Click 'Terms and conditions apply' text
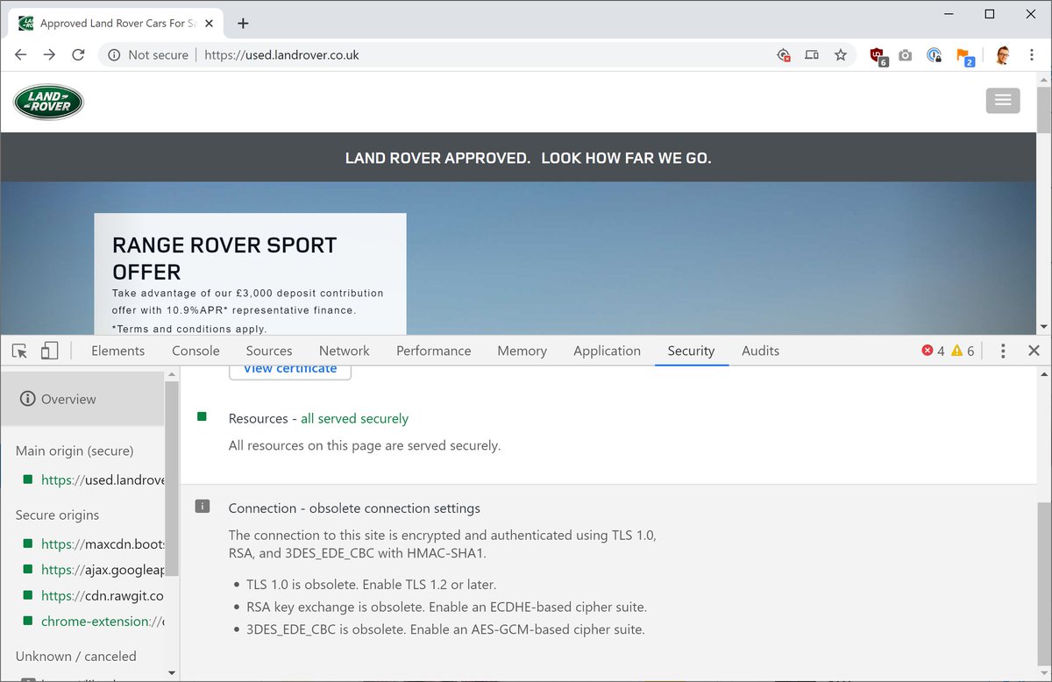The height and width of the screenshot is (682, 1052). (189, 329)
